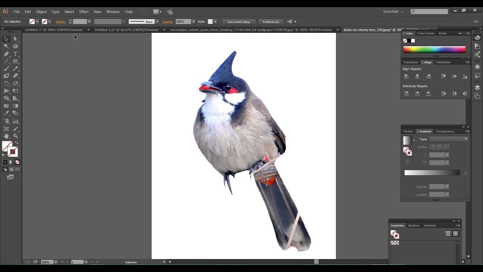Select the Pen tool

tap(6, 54)
